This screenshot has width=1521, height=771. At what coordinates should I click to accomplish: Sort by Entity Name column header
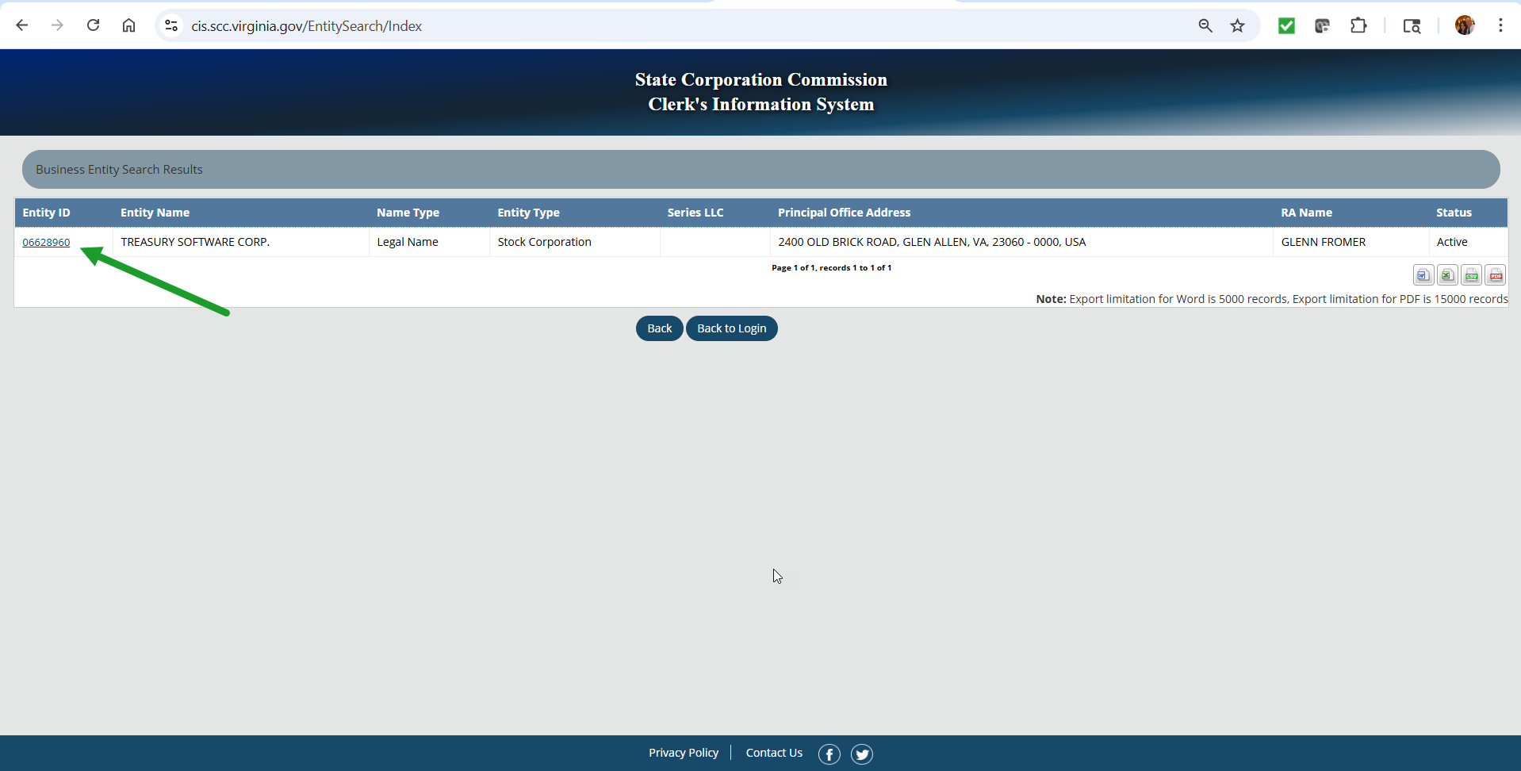tap(155, 213)
